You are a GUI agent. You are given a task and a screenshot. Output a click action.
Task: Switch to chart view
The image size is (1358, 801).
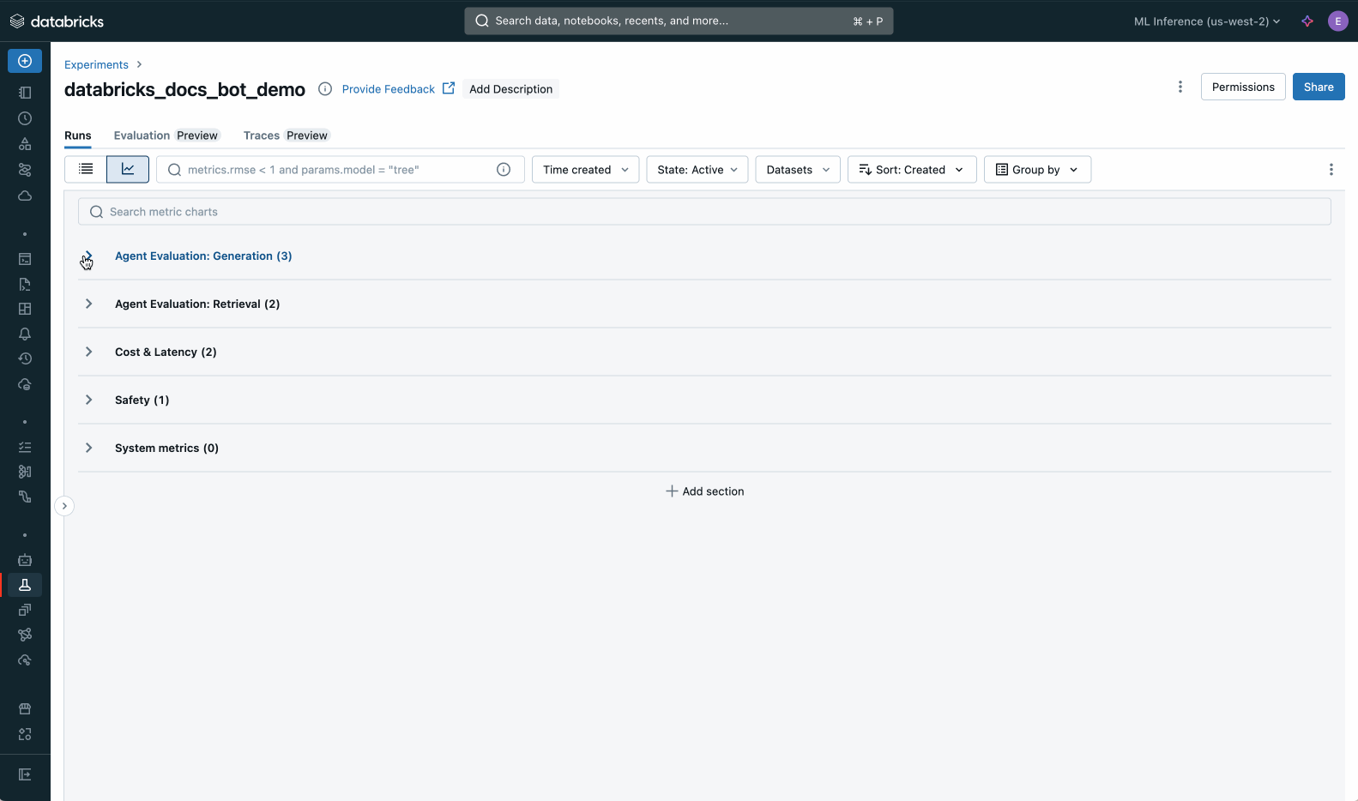click(128, 170)
